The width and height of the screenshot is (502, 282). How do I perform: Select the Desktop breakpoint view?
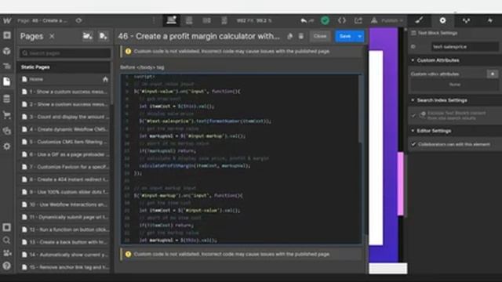coord(172,20)
